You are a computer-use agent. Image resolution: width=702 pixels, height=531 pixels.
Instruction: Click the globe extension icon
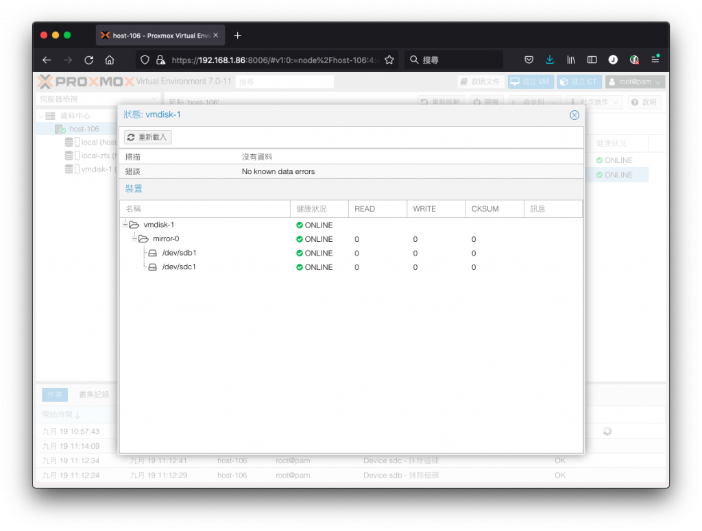pos(634,60)
